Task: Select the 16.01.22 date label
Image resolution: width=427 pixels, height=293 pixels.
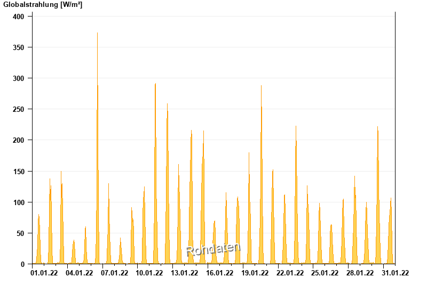Action: tap(219, 273)
